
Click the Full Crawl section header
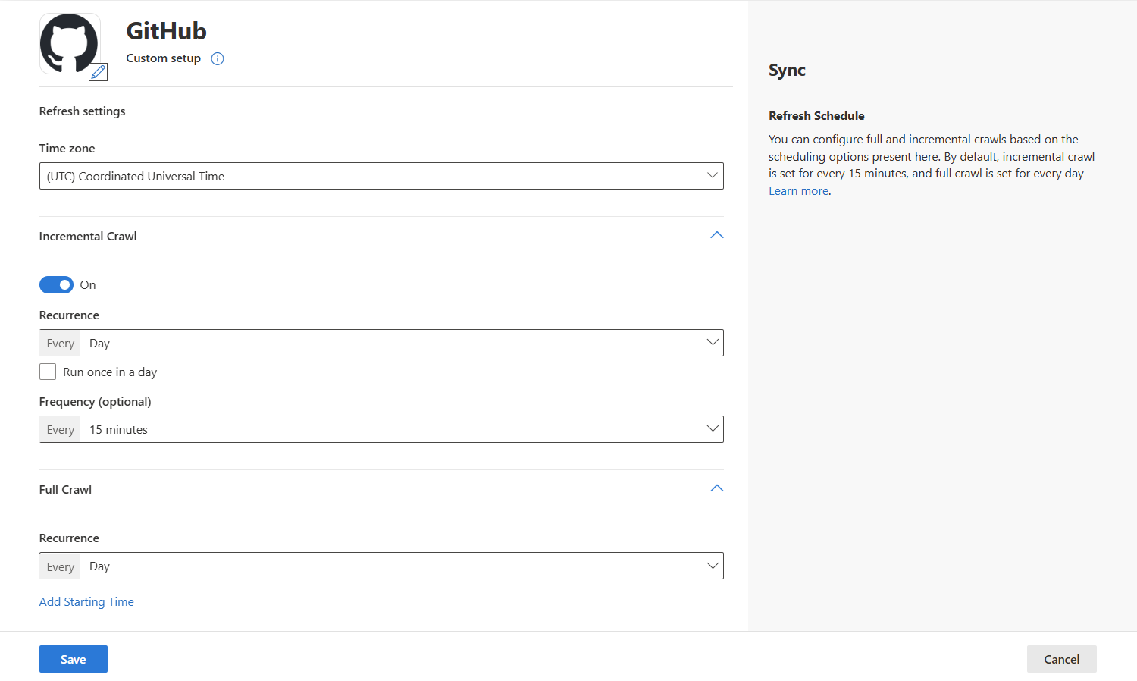pos(65,490)
